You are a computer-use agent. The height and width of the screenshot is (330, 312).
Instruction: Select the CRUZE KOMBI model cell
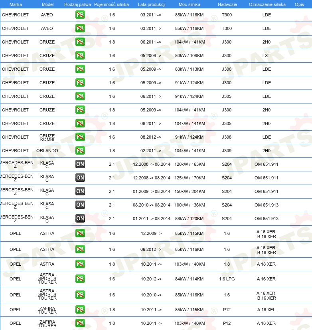[47, 137]
